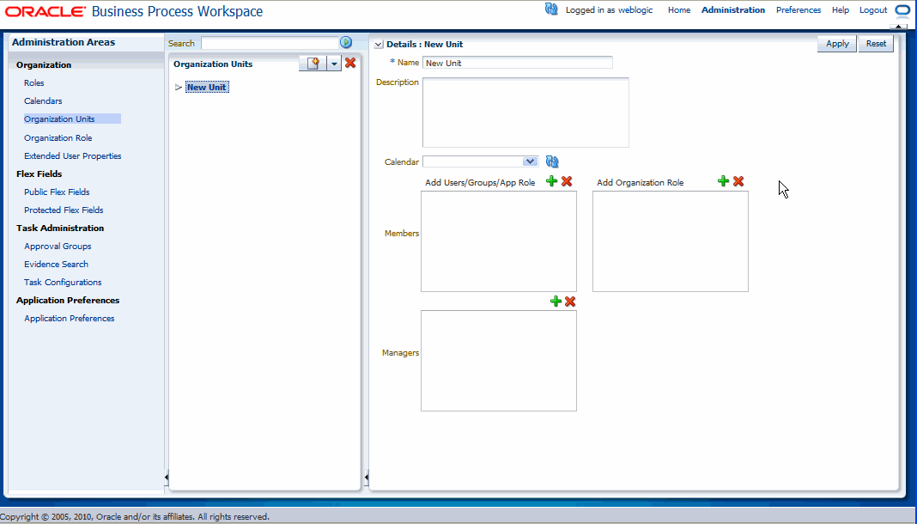This screenshot has height=524, width=917.
Task: Open the Application Preferences link
Action: tap(69, 319)
